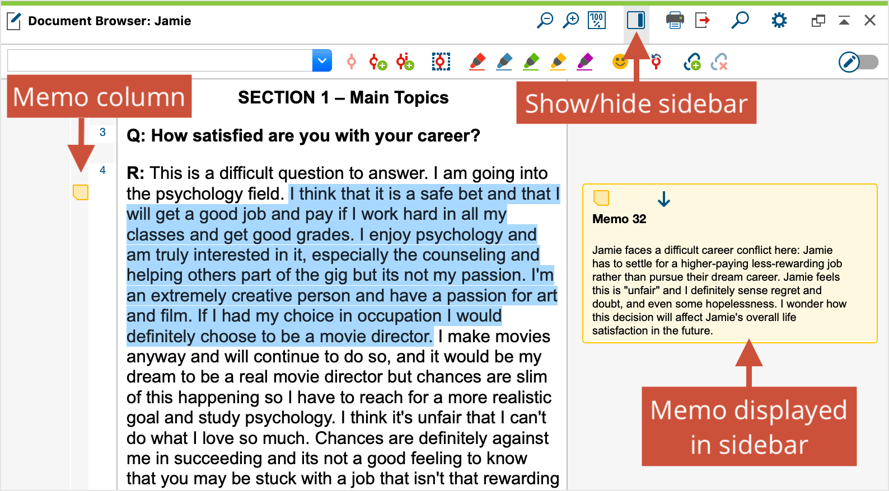Viewport: 889px width, 491px height.
Task: Open the code selection dropdown arrow
Action: (322, 60)
